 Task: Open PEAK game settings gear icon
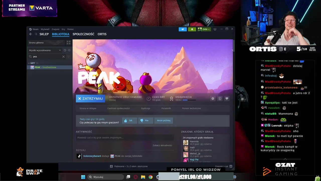pyautogui.click(x=213, y=99)
